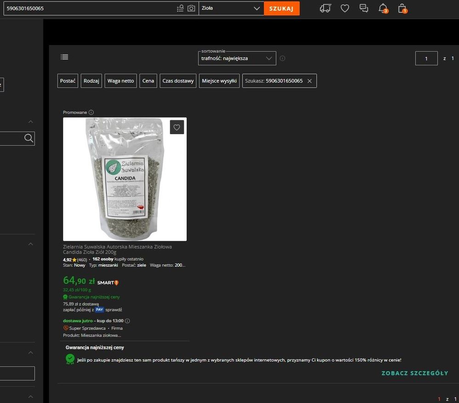
Task: Click the delivery truck icon in header
Action: 325,8
